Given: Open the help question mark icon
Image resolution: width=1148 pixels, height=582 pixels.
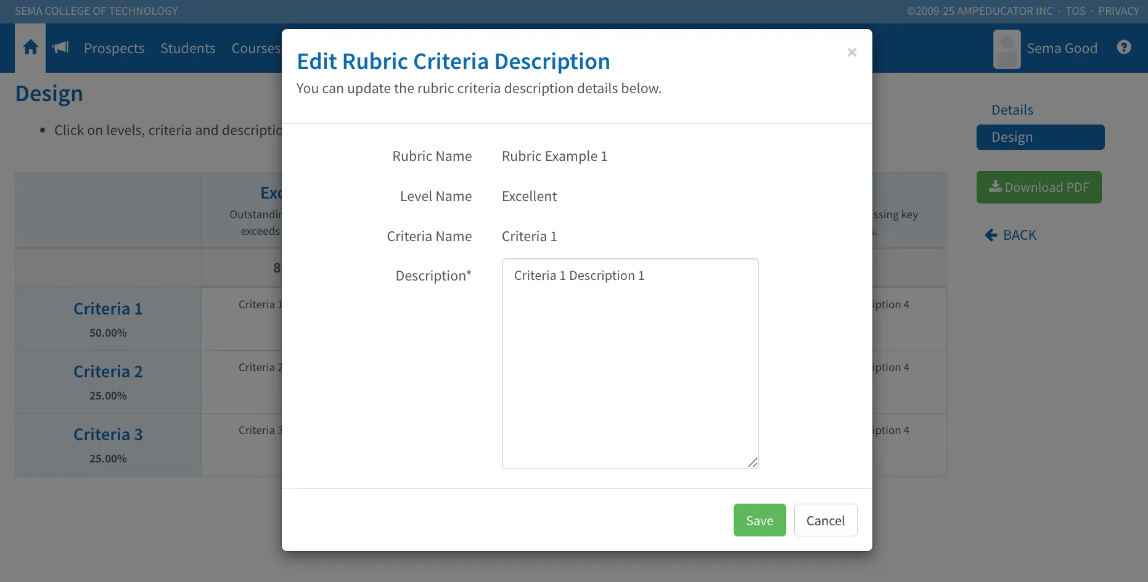Looking at the screenshot, I should click(x=1124, y=47).
